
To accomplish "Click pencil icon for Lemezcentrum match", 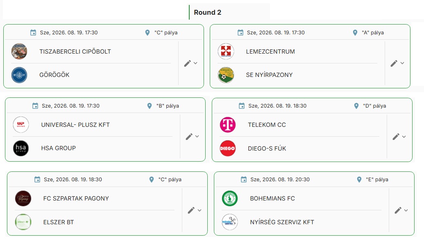I will tap(394, 63).
